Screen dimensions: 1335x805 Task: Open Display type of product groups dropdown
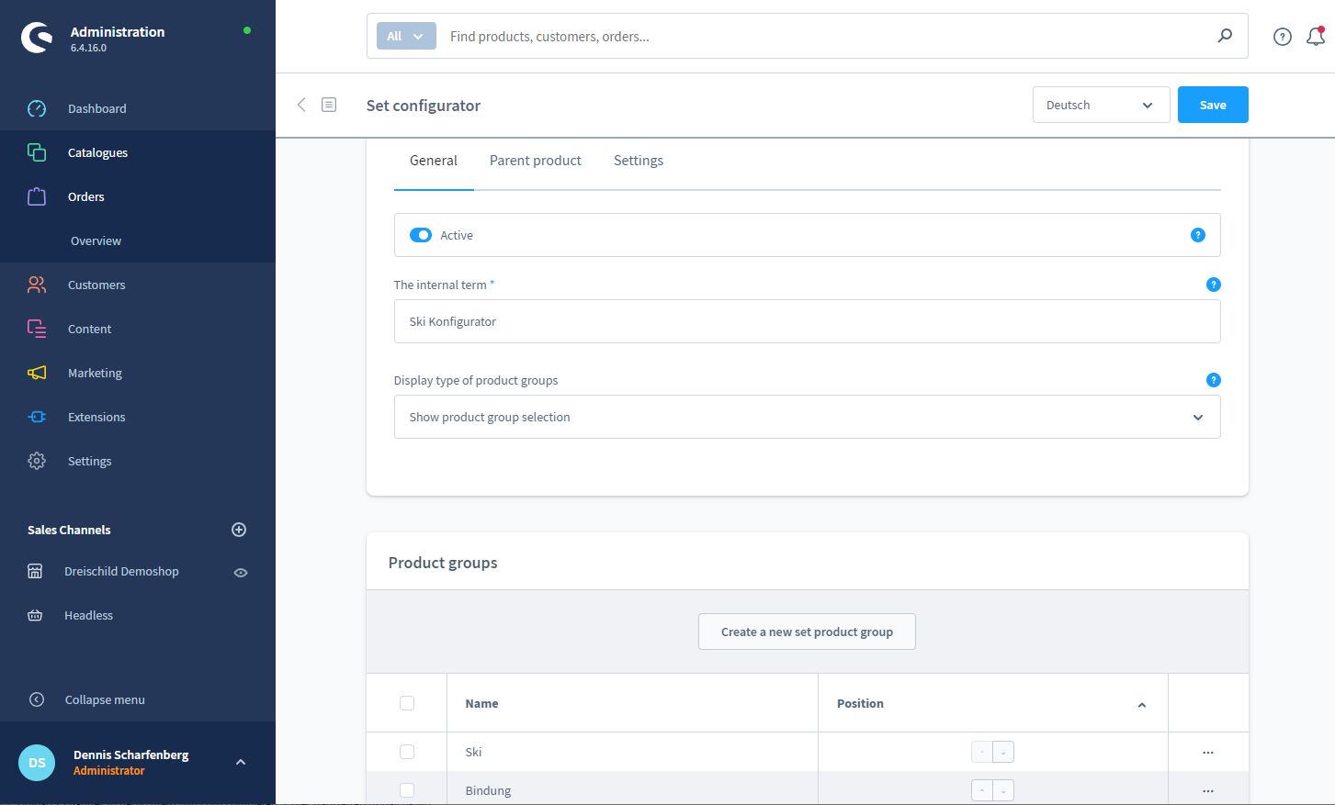[807, 417]
